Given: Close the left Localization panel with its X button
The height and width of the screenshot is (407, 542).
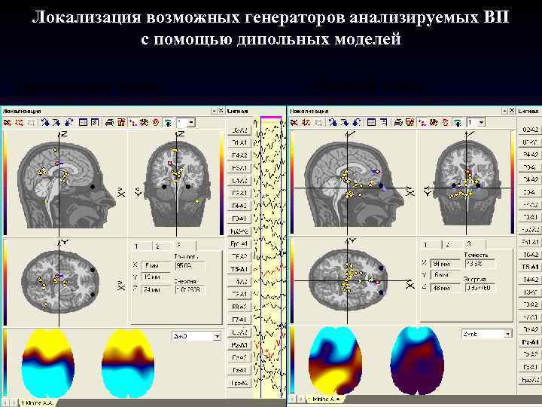Looking at the screenshot, I should coord(221,111).
